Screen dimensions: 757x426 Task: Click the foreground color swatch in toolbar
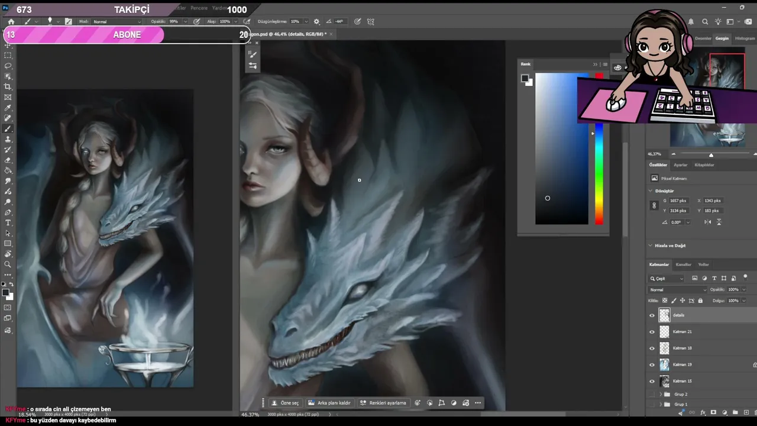coord(5,292)
